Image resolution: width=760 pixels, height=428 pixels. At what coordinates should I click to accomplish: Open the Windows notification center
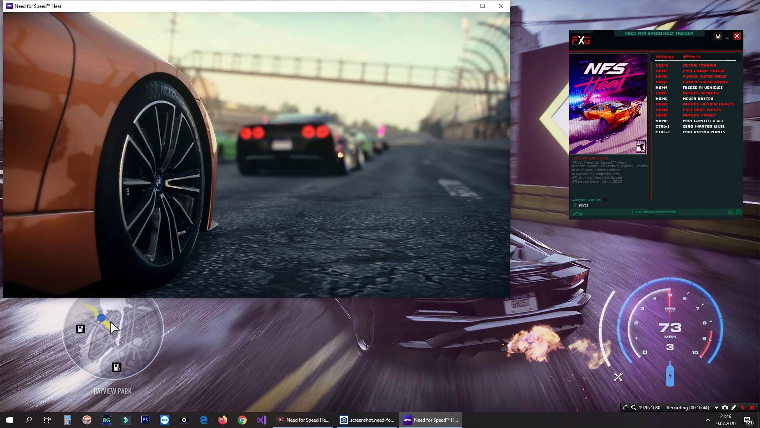(748, 420)
